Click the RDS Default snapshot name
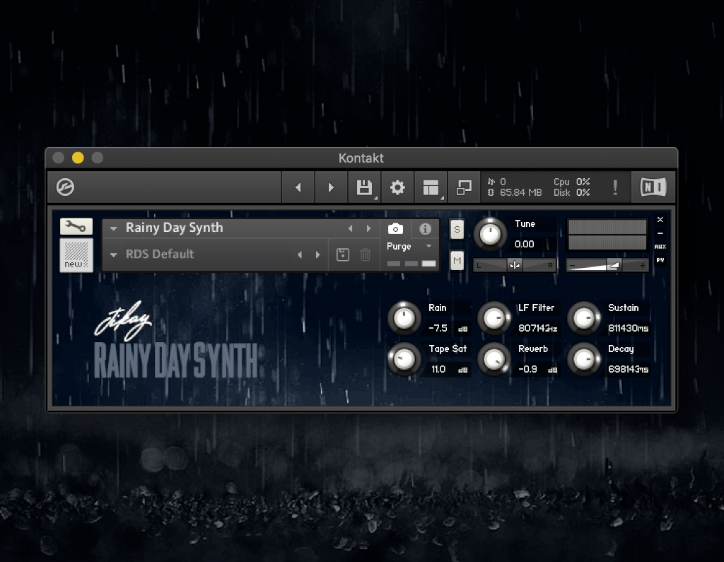The width and height of the screenshot is (724, 562). [x=160, y=254]
